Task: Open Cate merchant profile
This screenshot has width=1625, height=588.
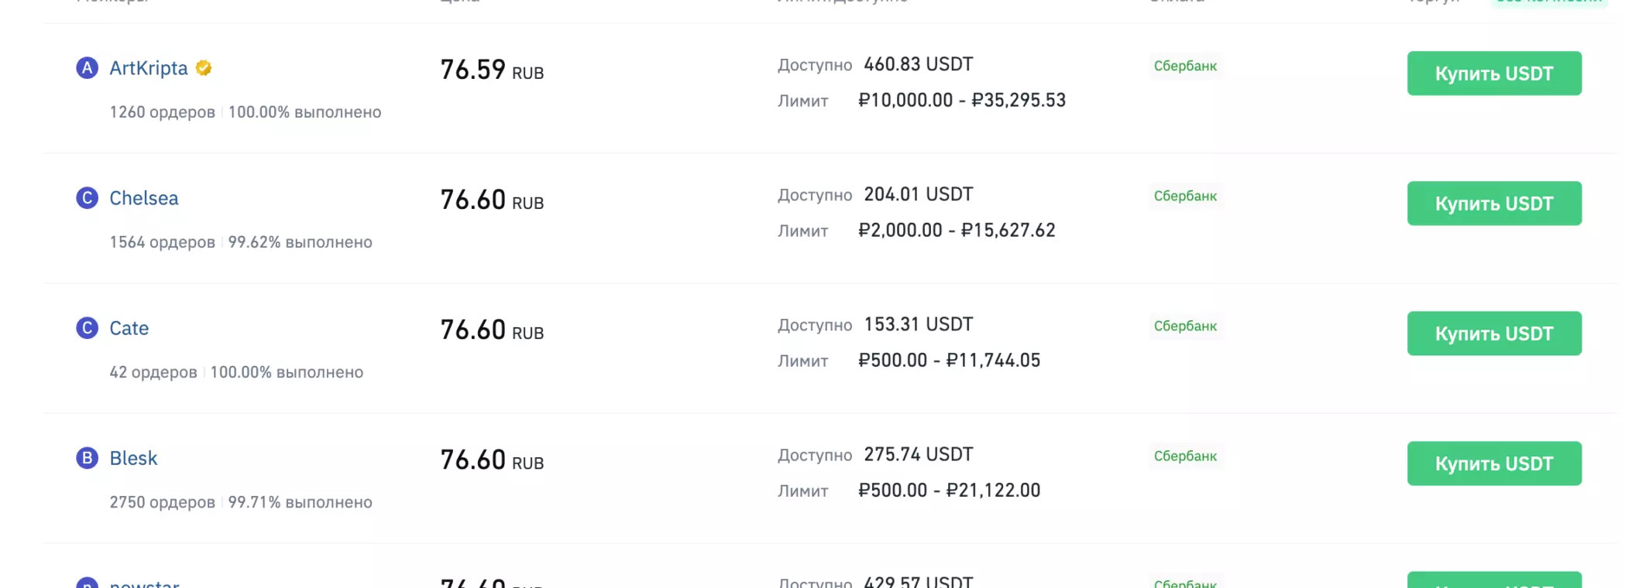Action: tap(129, 328)
